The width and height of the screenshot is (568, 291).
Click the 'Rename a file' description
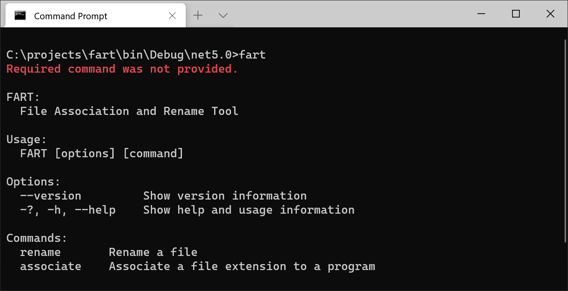(153, 252)
